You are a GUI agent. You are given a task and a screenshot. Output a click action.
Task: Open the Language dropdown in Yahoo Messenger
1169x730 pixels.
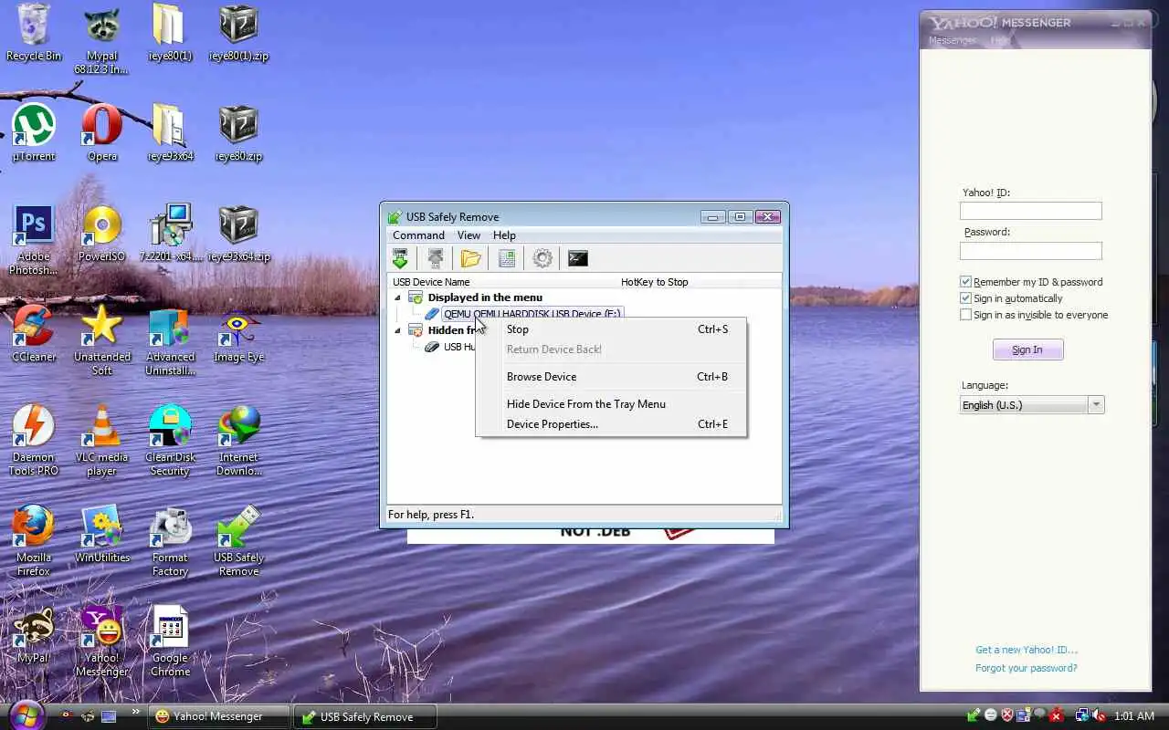pyautogui.click(x=1033, y=404)
